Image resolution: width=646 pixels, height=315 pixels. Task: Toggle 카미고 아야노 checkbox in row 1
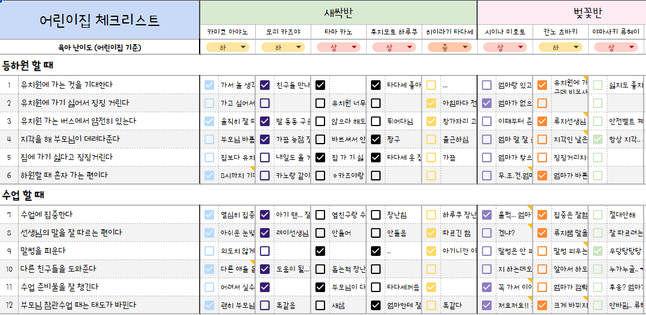click(209, 85)
